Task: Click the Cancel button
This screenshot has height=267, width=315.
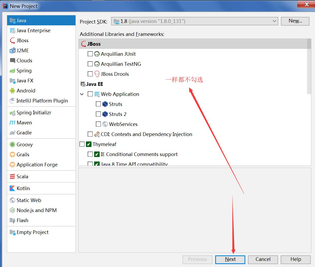Action: (263, 259)
